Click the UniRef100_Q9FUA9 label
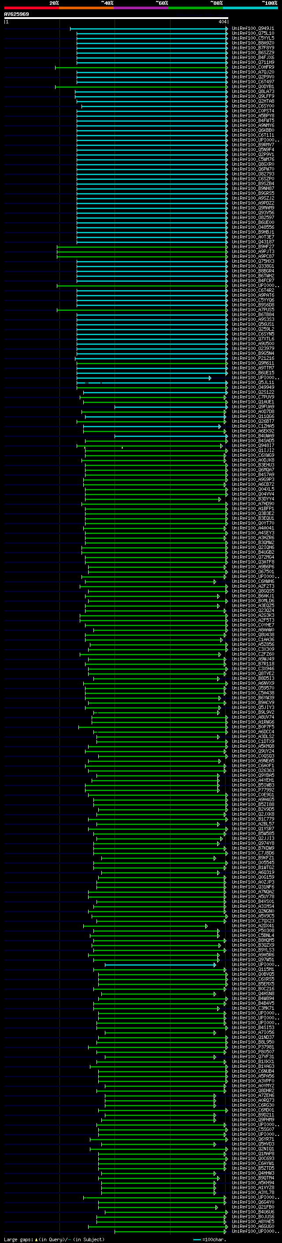Viewport: 282px width, 1243px height. click(252, 407)
